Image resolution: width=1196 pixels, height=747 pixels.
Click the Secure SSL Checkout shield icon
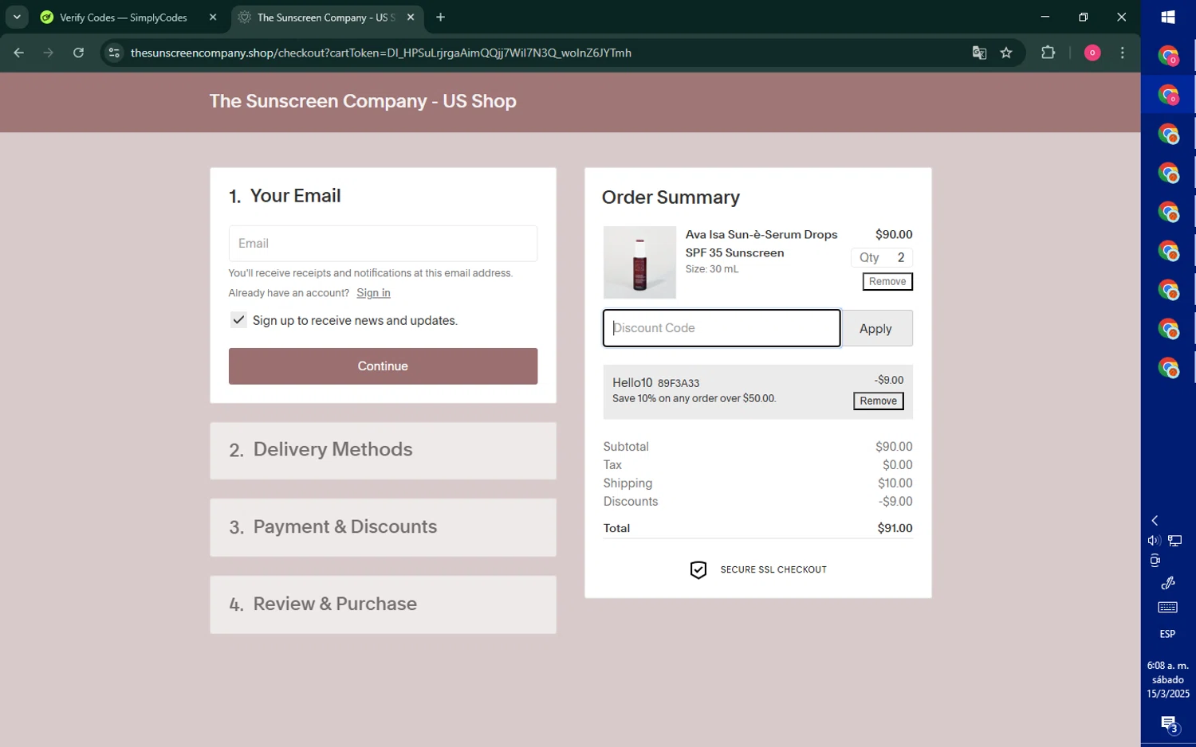(x=698, y=569)
